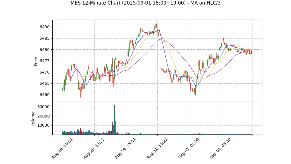
Task: Click the highest candle peak above 6490
Action: [x=156, y=26]
